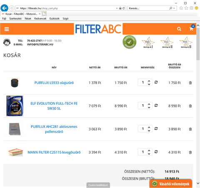Viewport: 200px width, 188px height.
Task: Click Cookie beállítások button
Action: [x=98, y=185]
